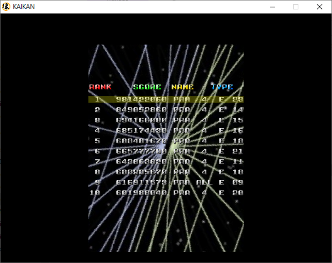Close the KAIKAN window
Image resolution: width=332 pixels, height=263 pixels.
(320, 7)
